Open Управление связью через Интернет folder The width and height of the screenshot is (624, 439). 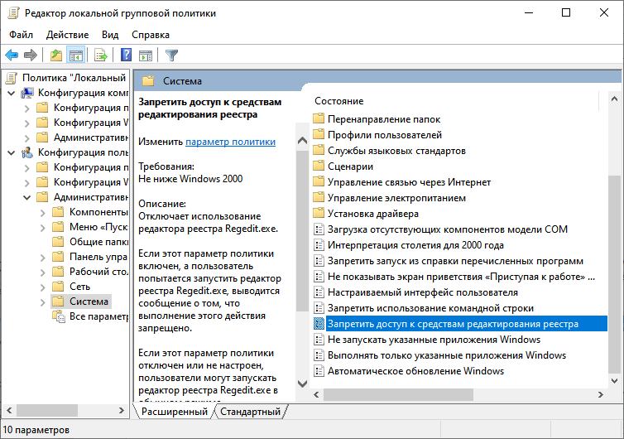[x=402, y=182]
